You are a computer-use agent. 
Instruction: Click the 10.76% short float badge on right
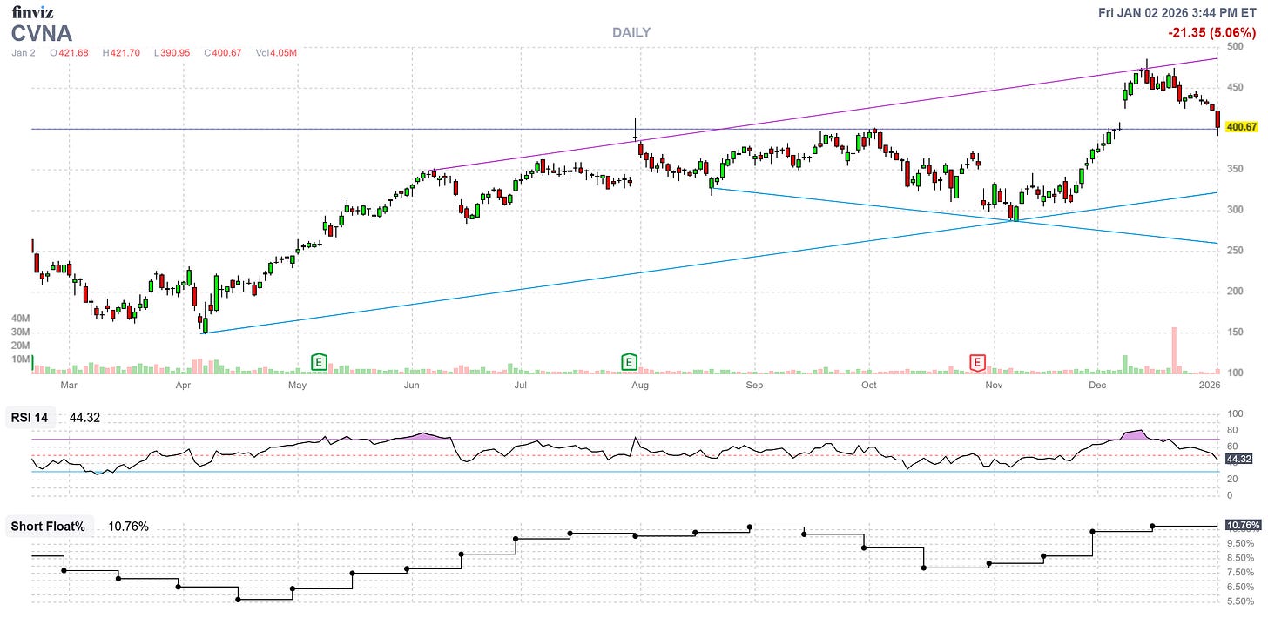tap(1242, 525)
